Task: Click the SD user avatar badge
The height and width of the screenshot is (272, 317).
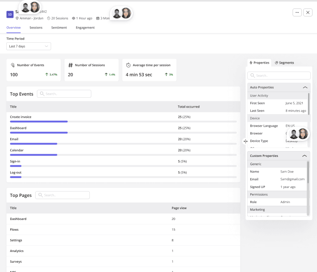Action: pos(10,14)
